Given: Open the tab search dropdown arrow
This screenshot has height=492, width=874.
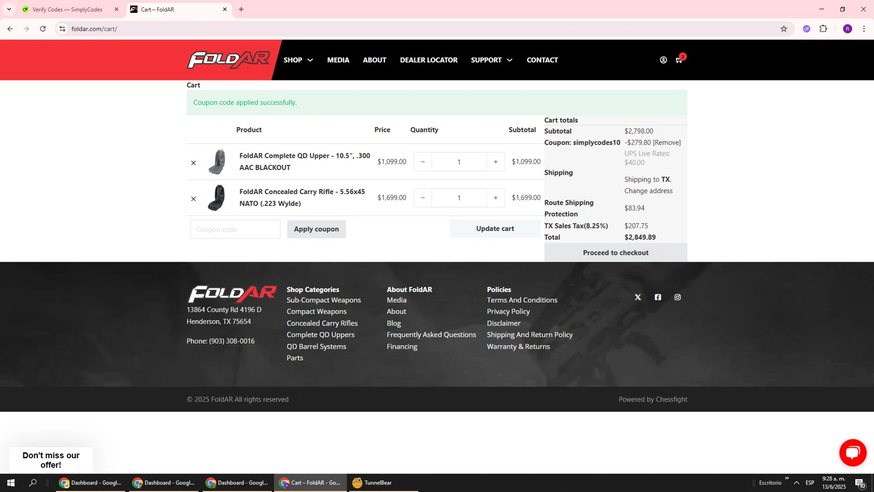Looking at the screenshot, I should tap(9, 9).
